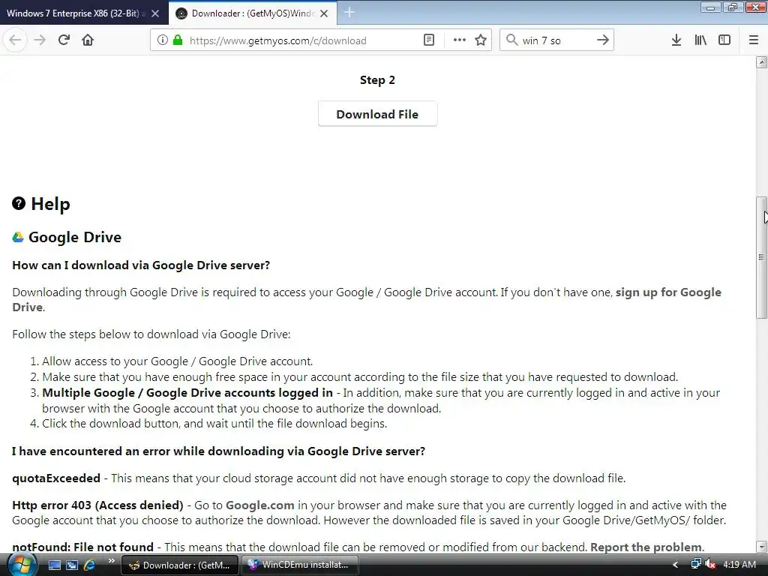Image resolution: width=768 pixels, height=576 pixels.
Task: Show site information icon in address bar
Action: (163, 40)
